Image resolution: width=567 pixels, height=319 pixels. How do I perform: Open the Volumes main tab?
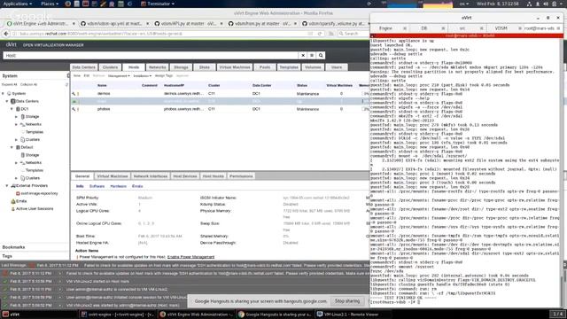(313, 67)
